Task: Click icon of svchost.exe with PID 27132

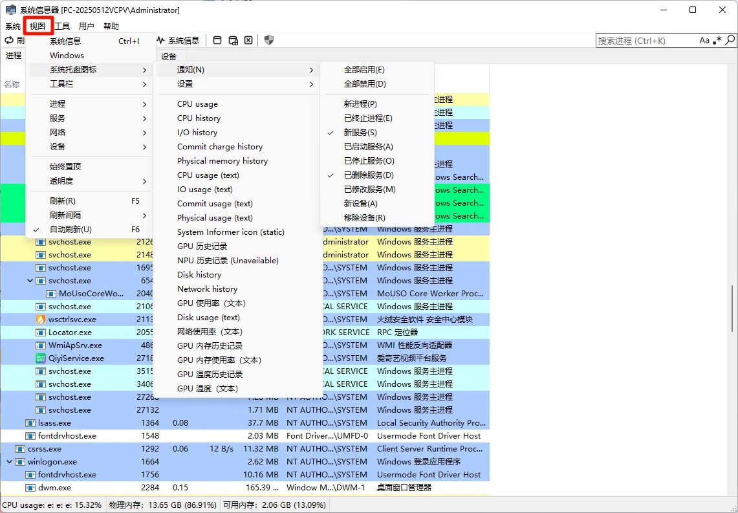Action: tap(41, 410)
